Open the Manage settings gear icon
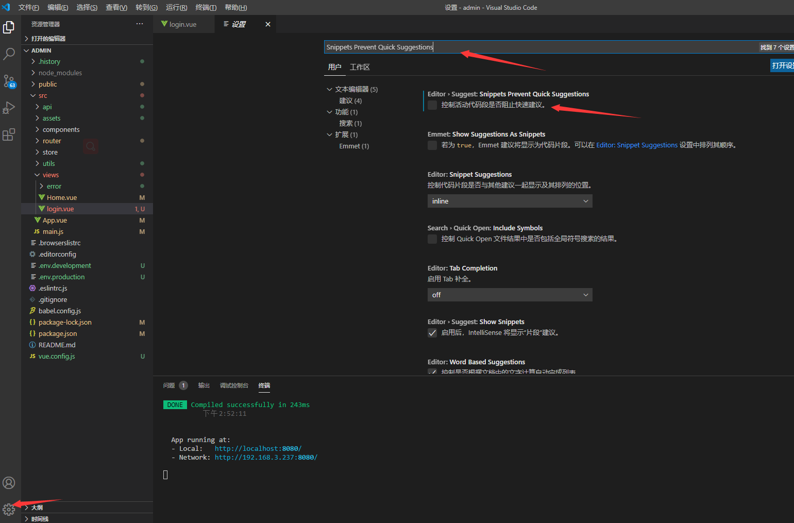This screenshot has width=794, height=523. point(9,510)
